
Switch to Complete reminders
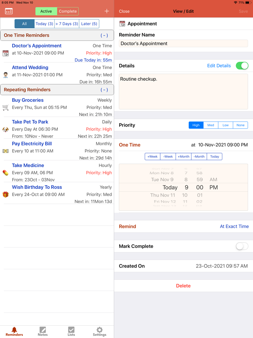(x=68, y=11)
